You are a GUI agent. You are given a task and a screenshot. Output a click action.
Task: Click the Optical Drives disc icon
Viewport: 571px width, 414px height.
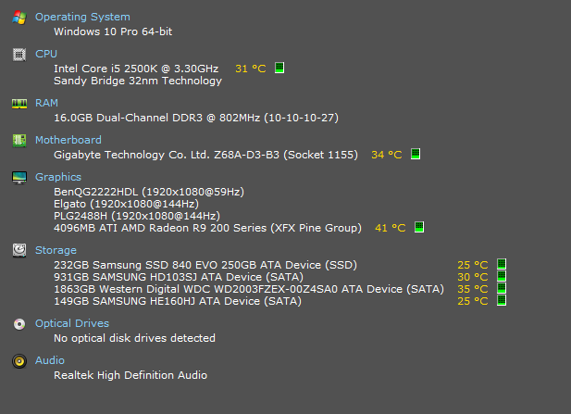(x=19, y=324)
